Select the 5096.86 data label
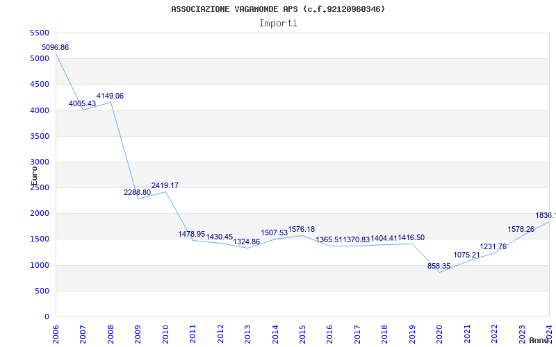The image size is (556, 347). click(x=56, y=47)
